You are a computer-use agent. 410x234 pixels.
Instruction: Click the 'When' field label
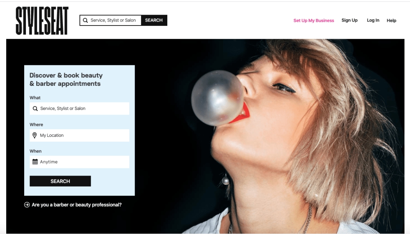pos(36,151)
